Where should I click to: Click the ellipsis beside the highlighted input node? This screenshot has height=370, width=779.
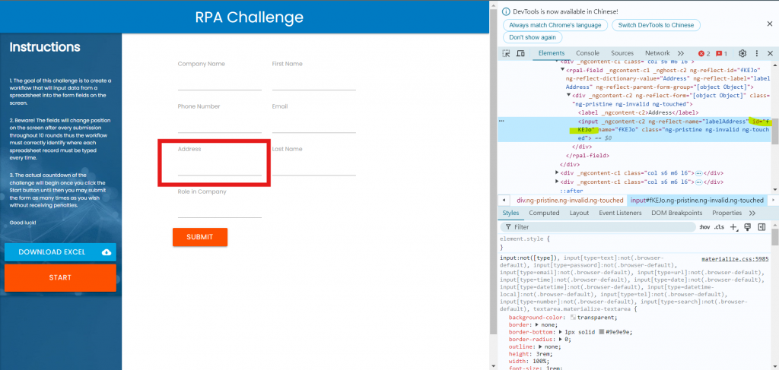[x=501, y=121]
